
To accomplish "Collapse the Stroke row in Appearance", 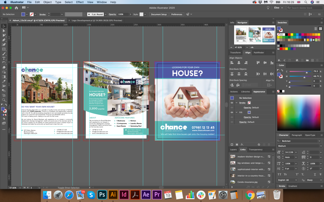I will (x=236, y=103).
